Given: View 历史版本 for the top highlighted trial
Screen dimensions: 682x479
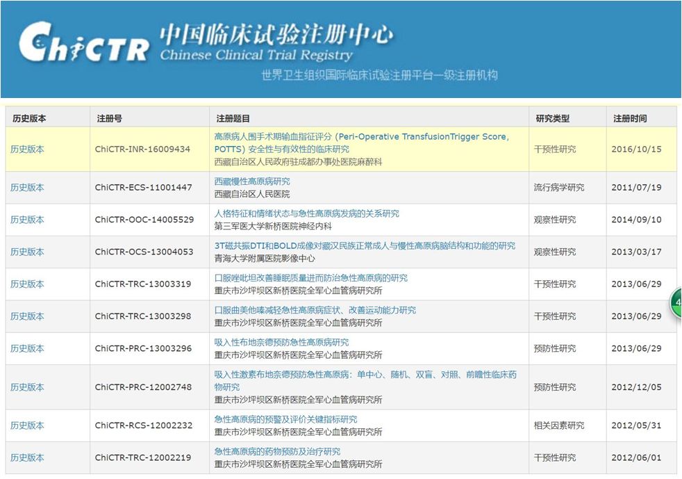Looking at the screenshot, I should 27,147.
